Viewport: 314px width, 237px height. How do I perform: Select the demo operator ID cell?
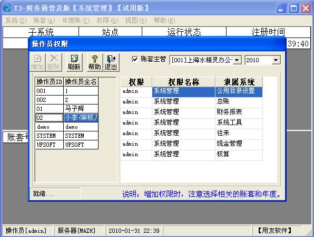click(x=50, y=127)
